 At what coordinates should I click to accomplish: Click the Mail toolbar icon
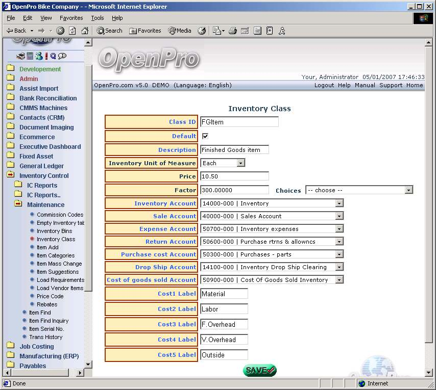(217, 31)
